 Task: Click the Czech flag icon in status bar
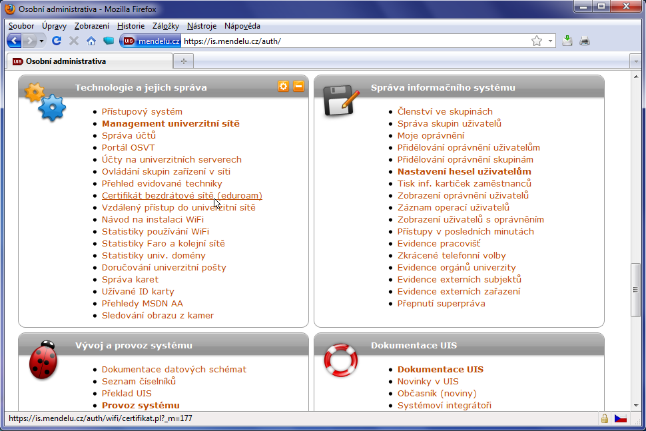621,418
